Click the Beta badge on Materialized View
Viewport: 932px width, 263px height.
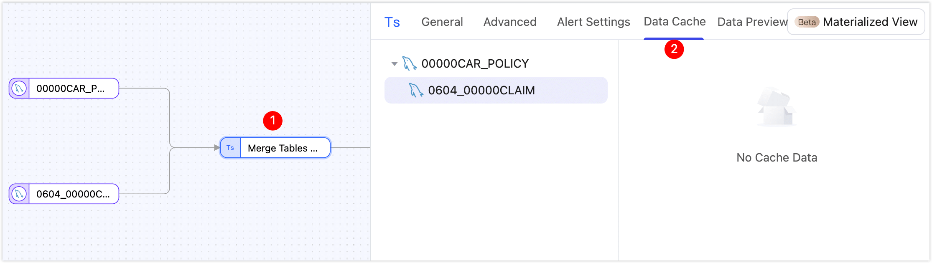(807, 22)
